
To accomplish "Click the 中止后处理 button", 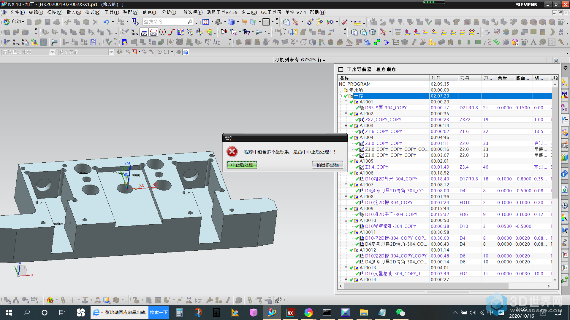I will point(242,165).
